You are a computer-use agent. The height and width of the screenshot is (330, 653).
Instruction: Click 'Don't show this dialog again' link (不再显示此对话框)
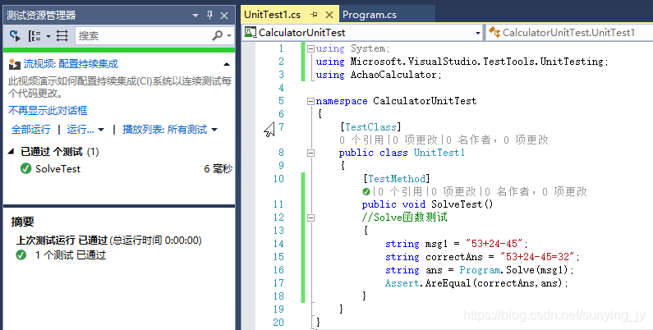click(x=48, y=111)
